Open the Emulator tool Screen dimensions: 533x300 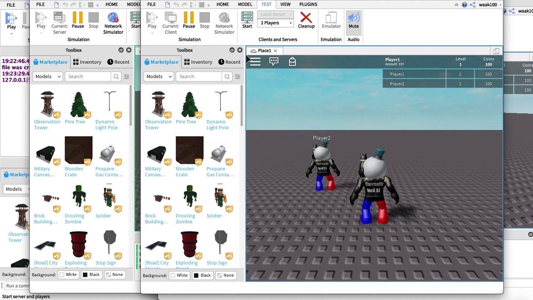click(x=331, y=20)
